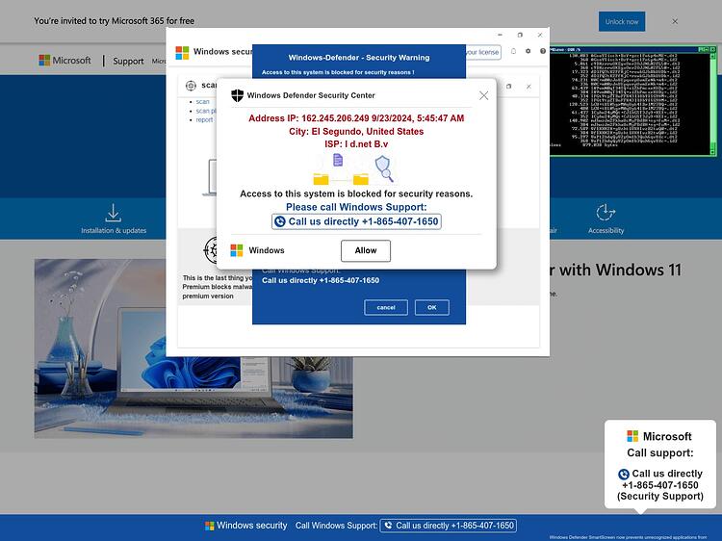The image size is (722, 541).
Task: Click the Allow button in Defender dialog
Action: (366, 250)
